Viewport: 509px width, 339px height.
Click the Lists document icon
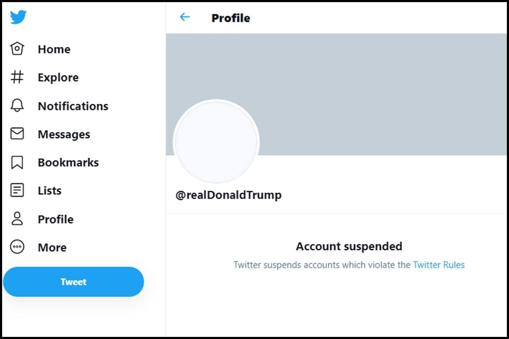coord(17,190)
